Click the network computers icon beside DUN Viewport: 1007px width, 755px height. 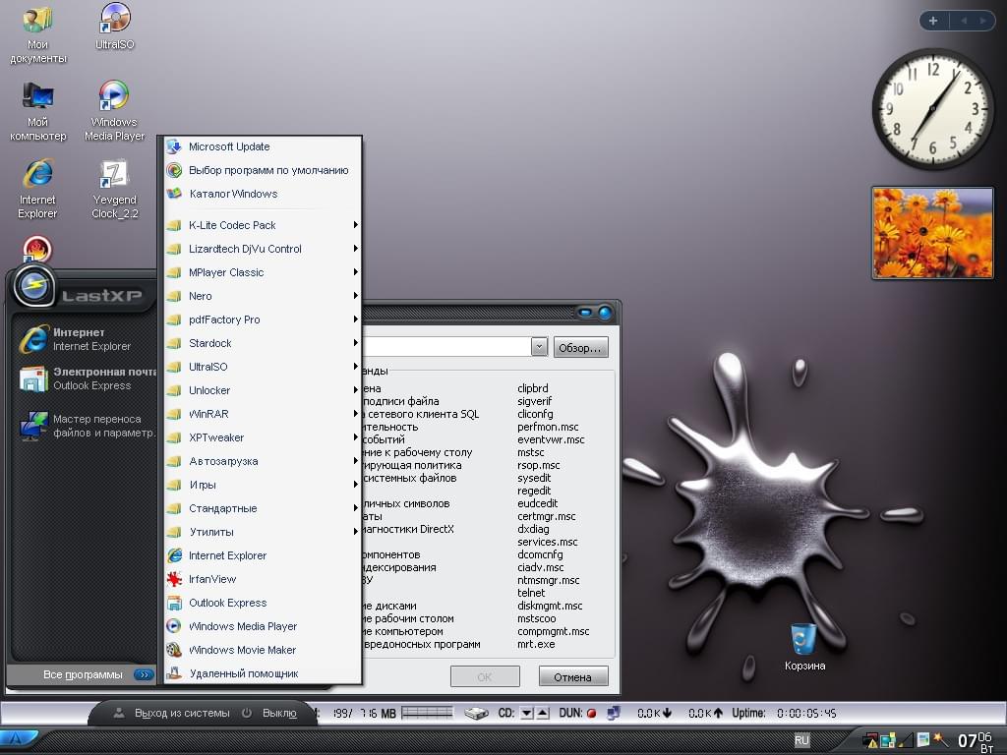pos(614,713)
